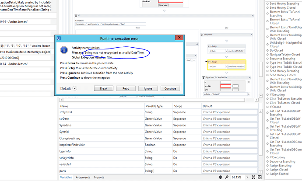Click Default field for InspektørFindesIkke

[230, 145]
